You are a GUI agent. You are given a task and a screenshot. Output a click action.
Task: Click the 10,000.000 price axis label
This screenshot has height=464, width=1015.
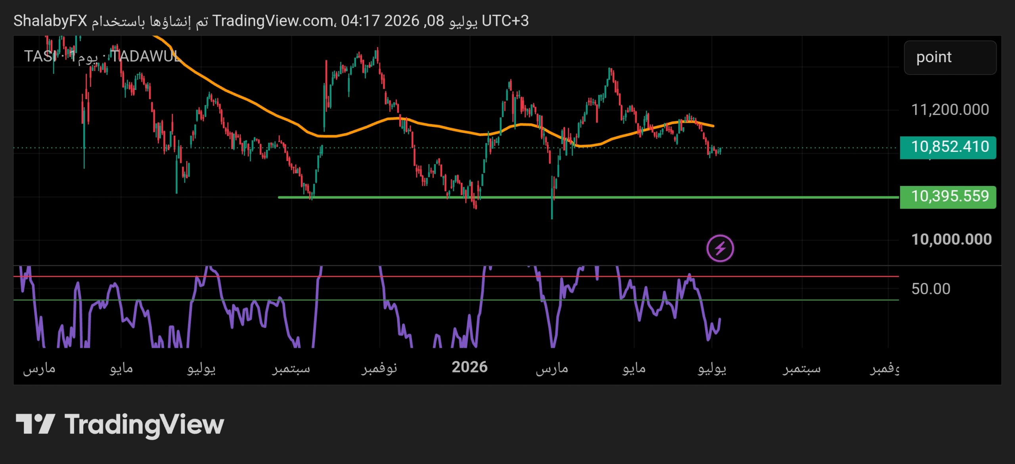pyautogui.click(x=951, y=240)
